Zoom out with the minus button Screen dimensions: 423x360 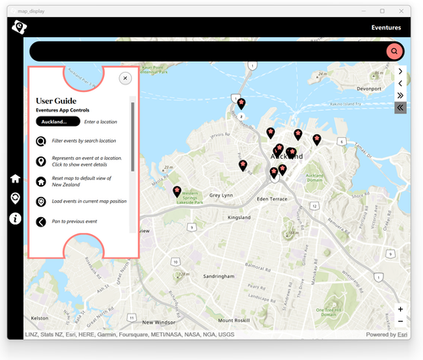400,321
